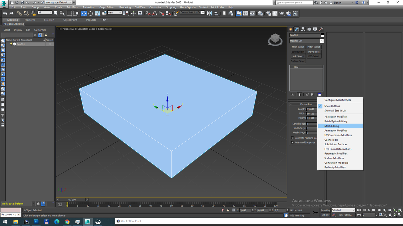
Task: Switch to the Create command panel tab
Action: [291, 29]
